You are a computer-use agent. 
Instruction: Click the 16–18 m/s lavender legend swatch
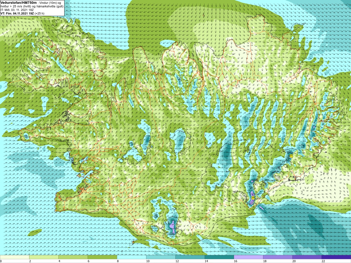pyautogui.click(x=248, y=257)
